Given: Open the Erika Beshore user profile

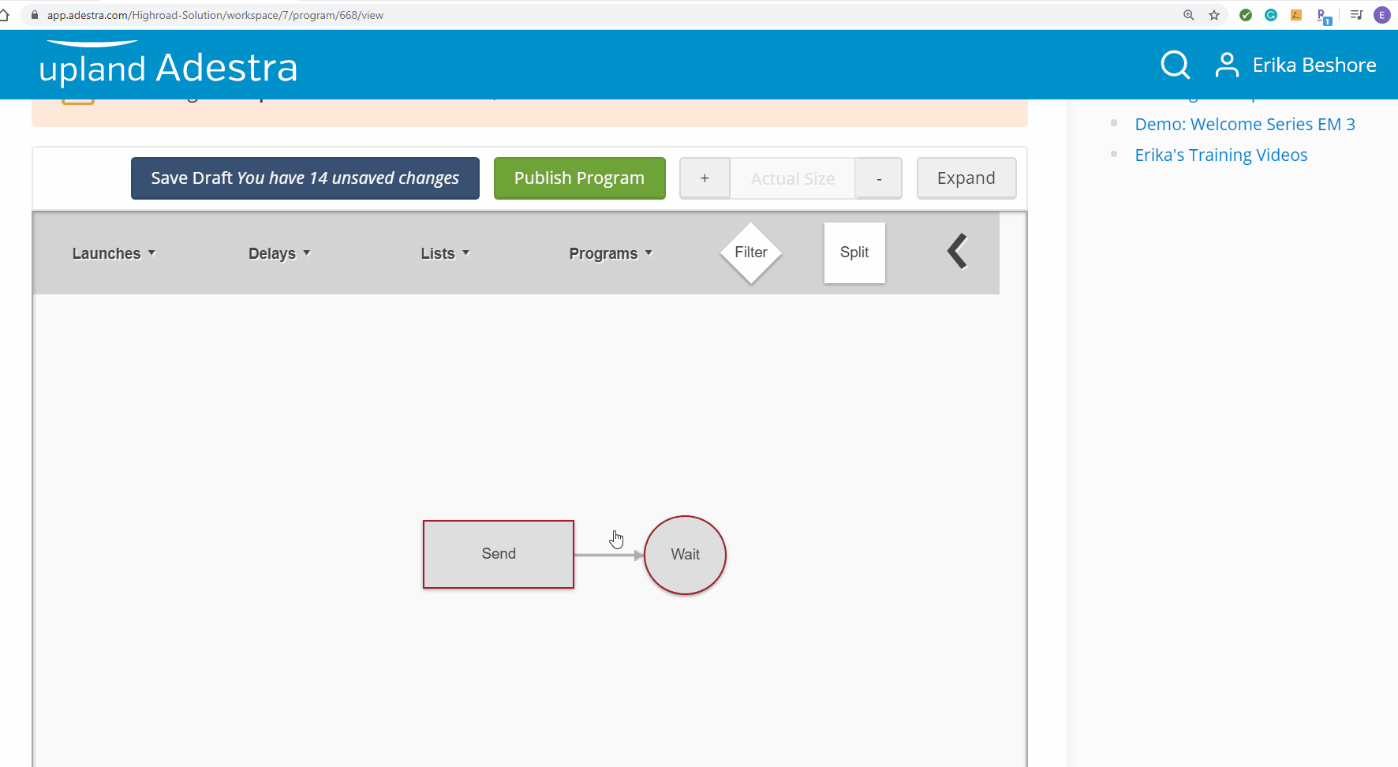Looking at the screenshot, I should pos(1296,65).
